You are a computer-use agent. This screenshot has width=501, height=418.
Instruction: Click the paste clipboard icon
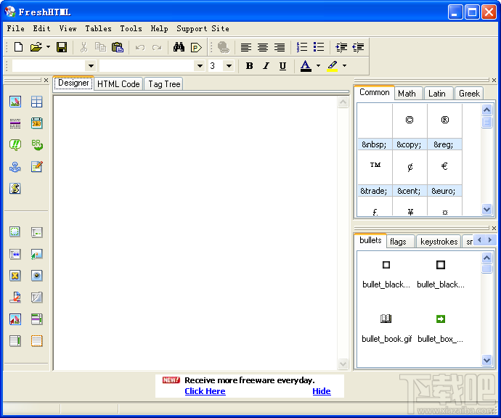point(118,47)
